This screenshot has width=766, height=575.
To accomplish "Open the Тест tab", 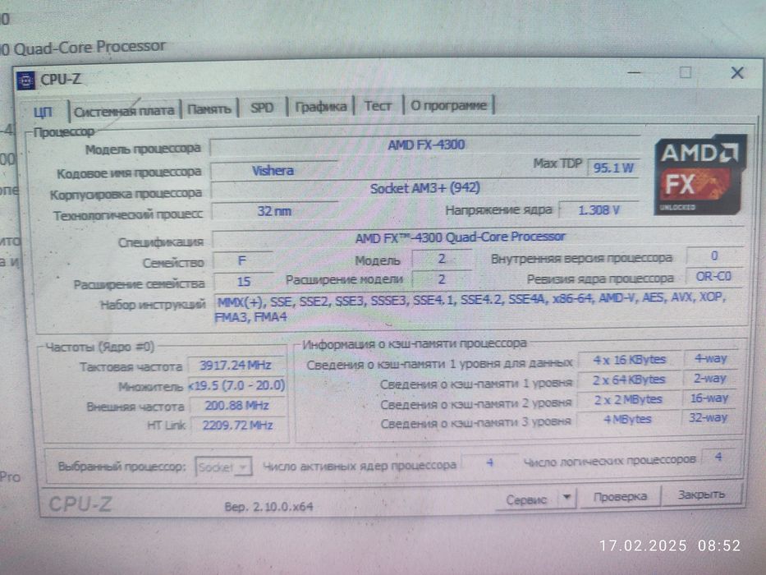I will coord(378,106).
